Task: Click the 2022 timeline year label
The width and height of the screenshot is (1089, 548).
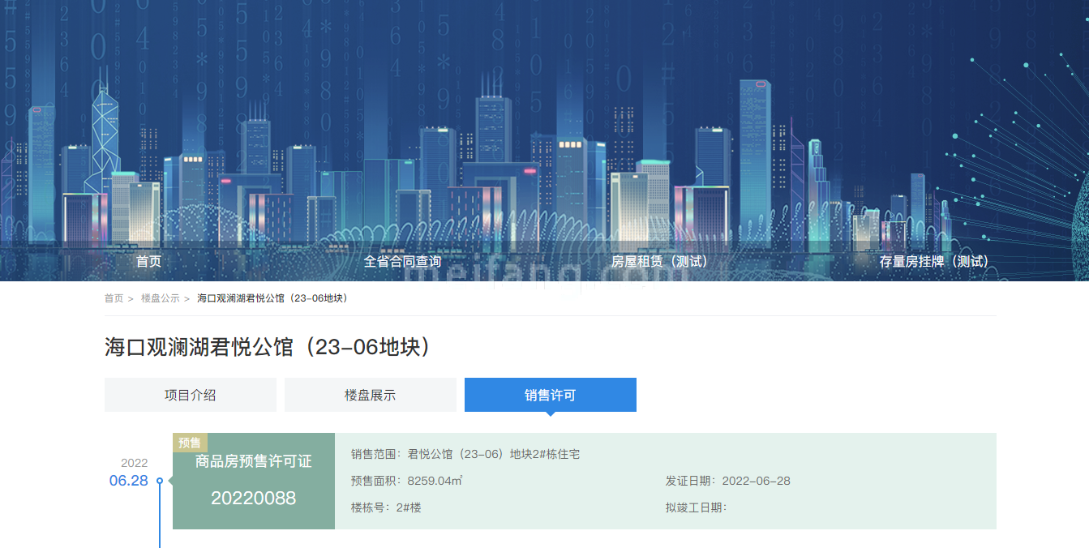Action: coord(135,463)
